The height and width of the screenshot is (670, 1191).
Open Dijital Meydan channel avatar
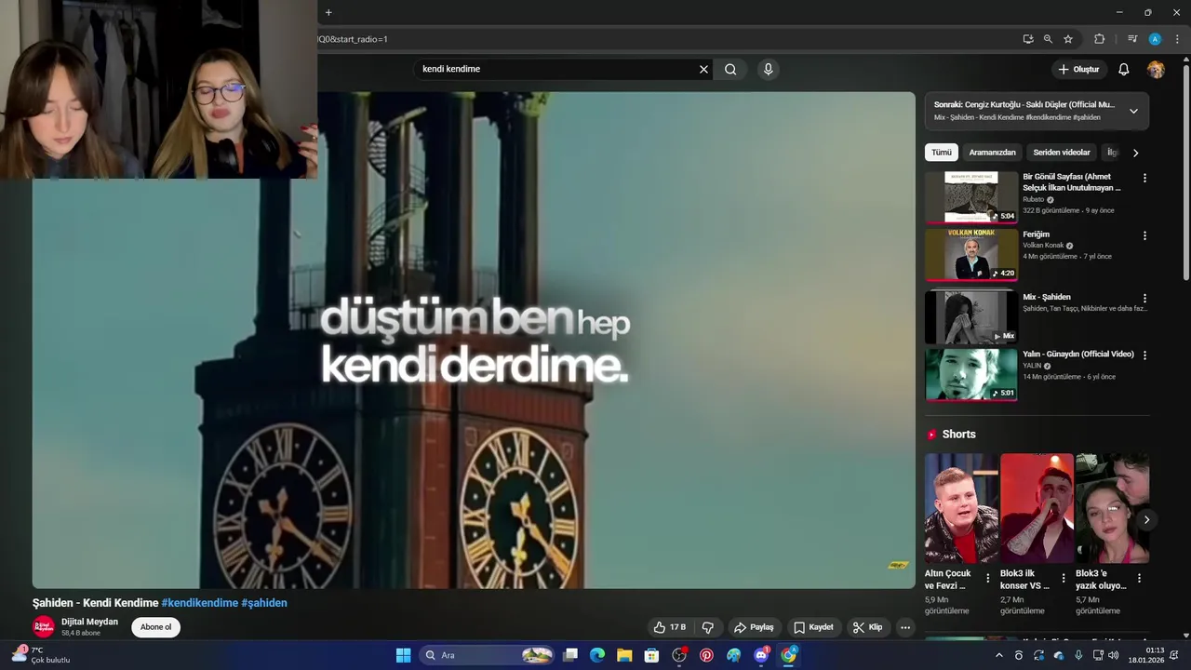(44, 626)
